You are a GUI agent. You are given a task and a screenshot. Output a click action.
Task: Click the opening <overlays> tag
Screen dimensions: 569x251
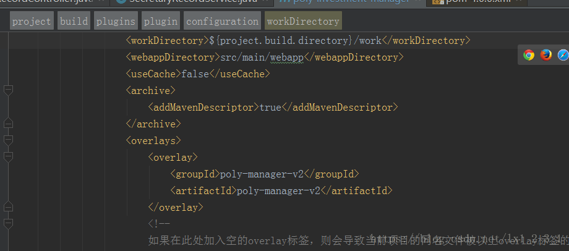point(153,141)
